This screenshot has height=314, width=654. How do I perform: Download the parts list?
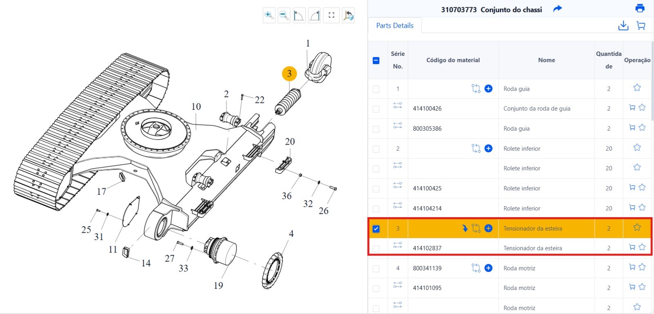pyautogui.click(x=623, y=26)
